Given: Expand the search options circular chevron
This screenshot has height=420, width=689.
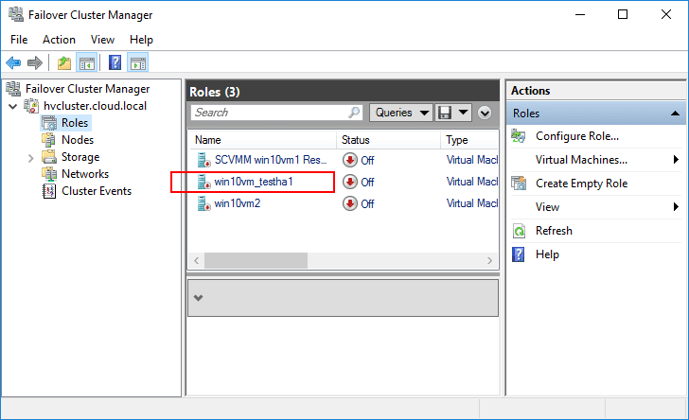Looking at the screenshot, I should (485, 113).
